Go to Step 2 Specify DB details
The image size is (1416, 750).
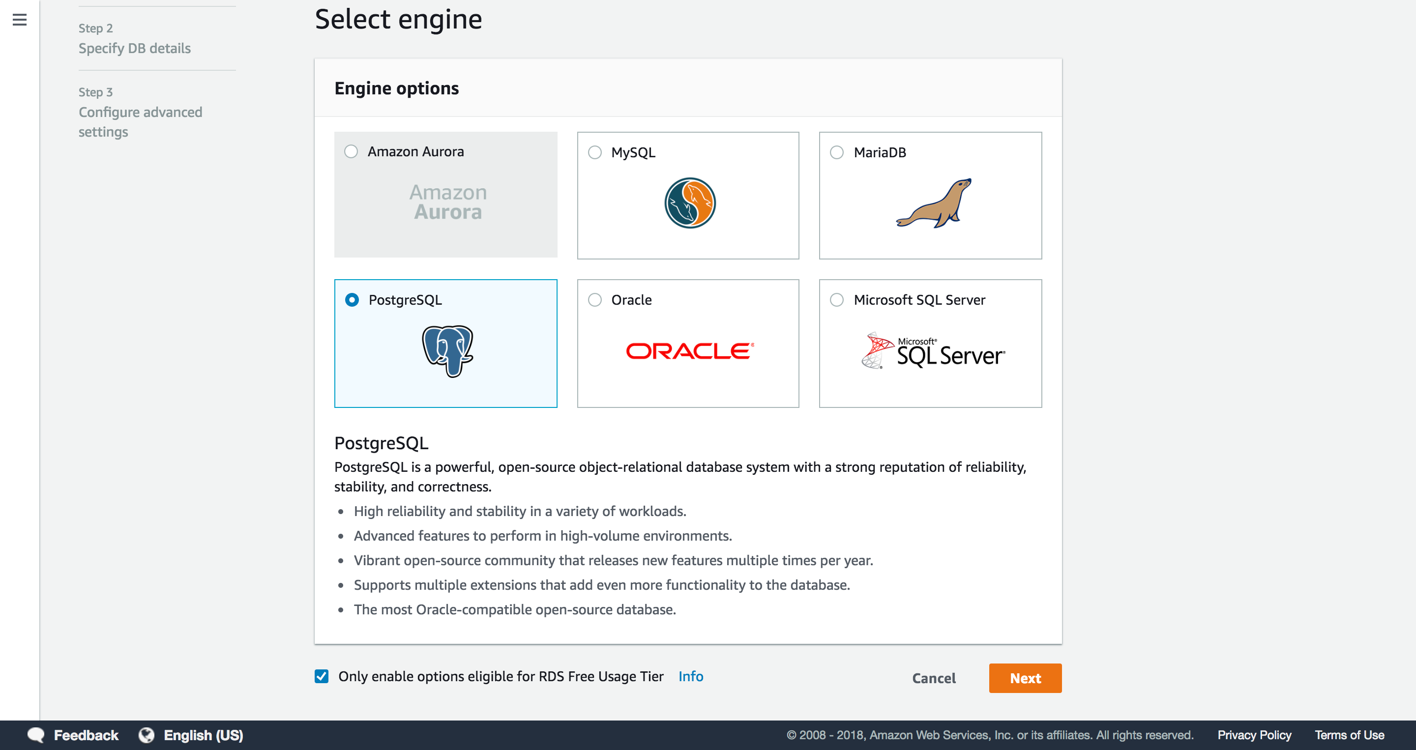point(134,48)
